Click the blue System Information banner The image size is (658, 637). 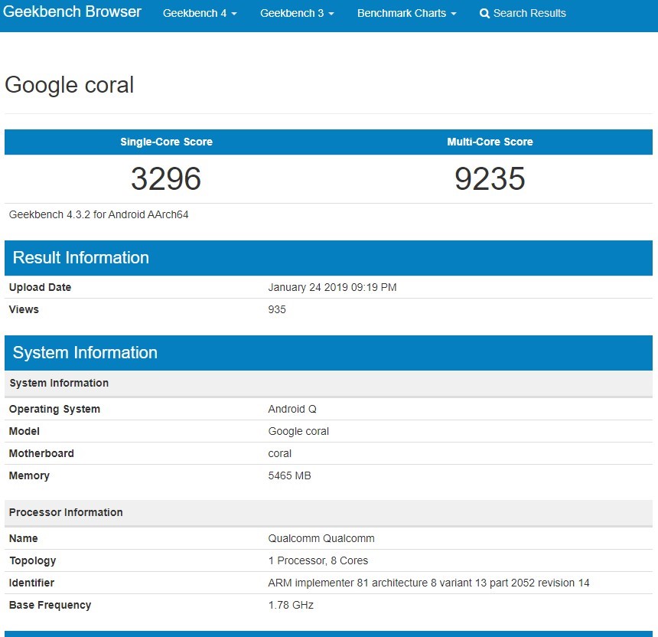[328, 353]
